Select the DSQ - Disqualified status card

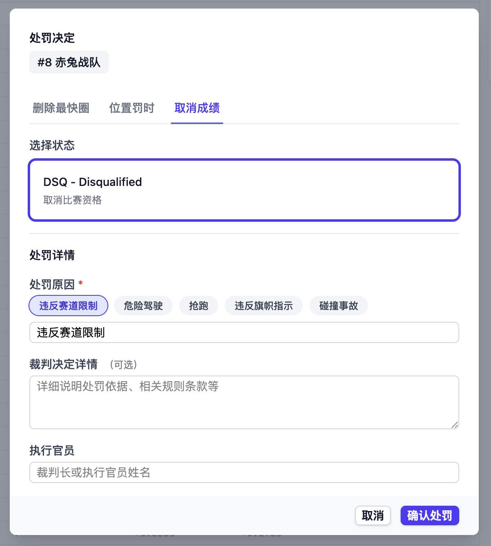(x=244, y=190)
